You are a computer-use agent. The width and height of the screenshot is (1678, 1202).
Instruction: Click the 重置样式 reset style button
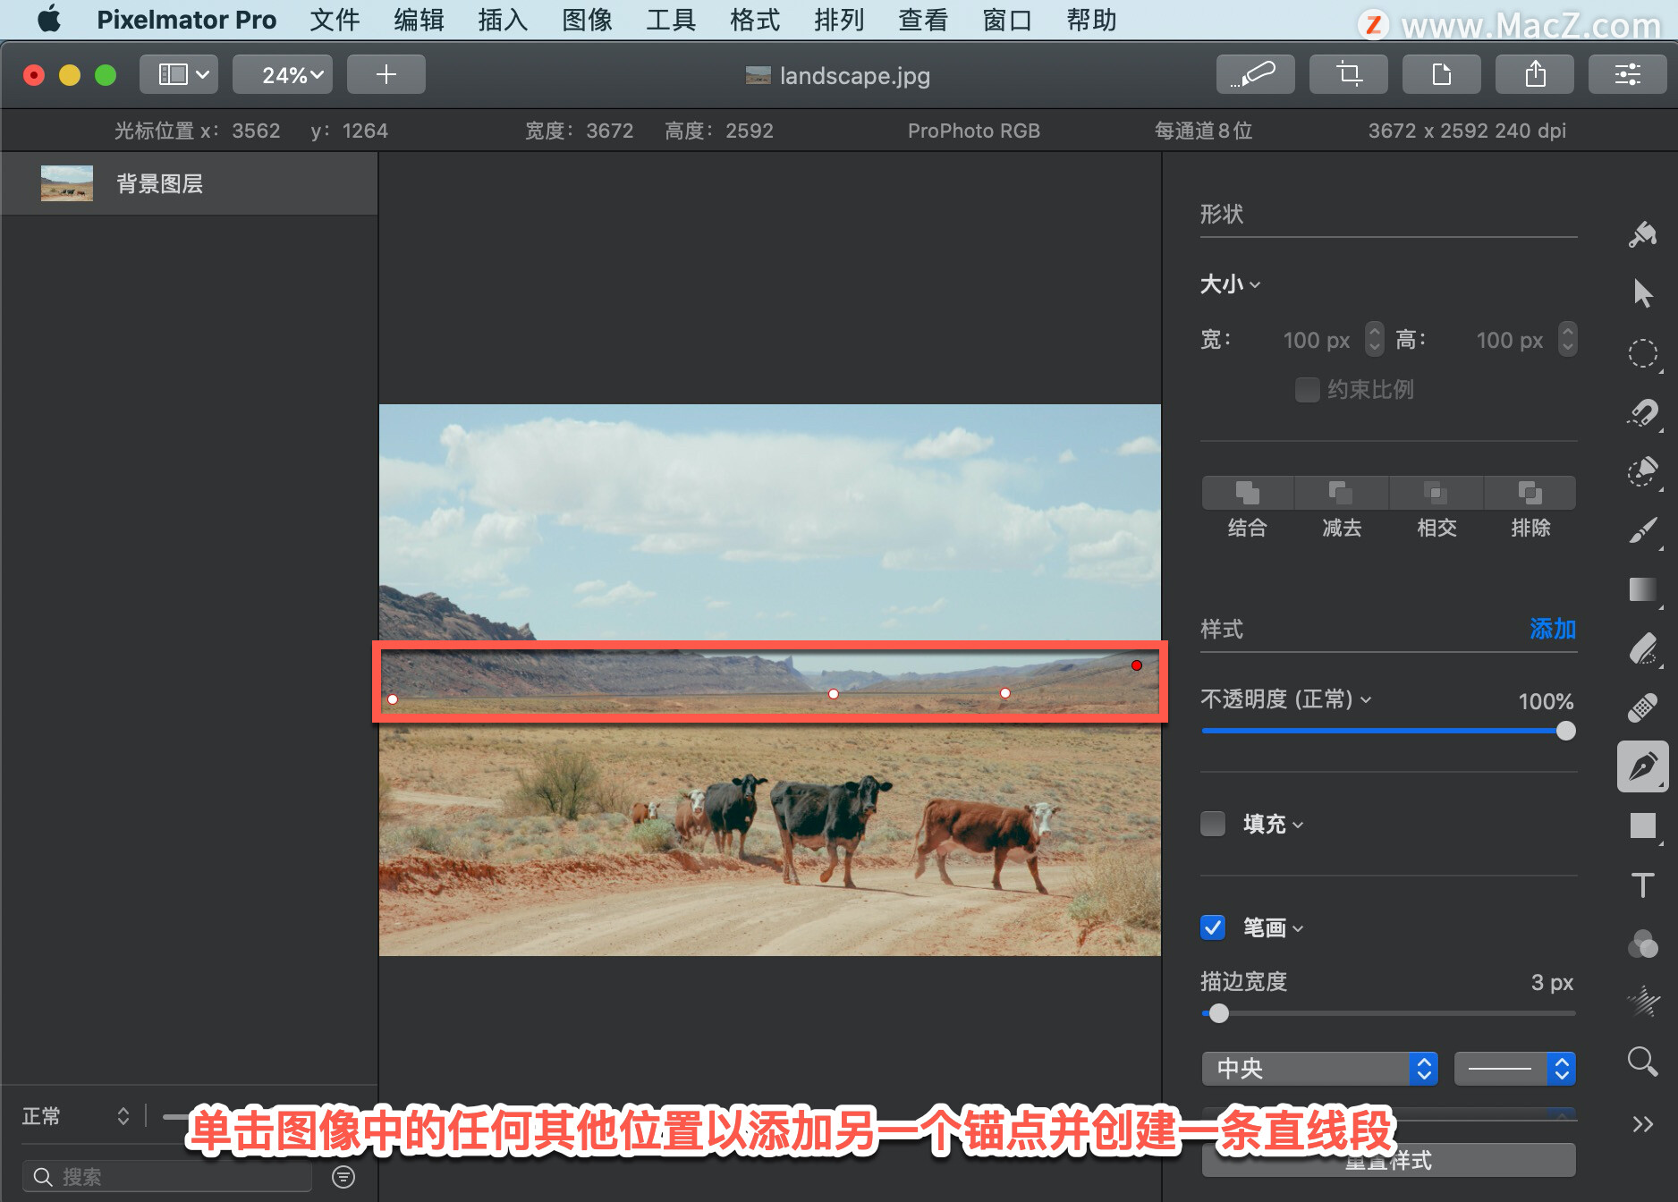pyautogui.click(x=1388, y=1161)
